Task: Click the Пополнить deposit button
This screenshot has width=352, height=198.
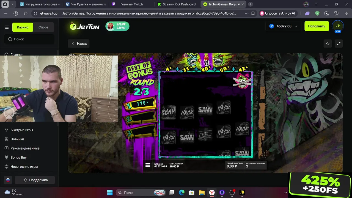Action: tap(317, 26)
